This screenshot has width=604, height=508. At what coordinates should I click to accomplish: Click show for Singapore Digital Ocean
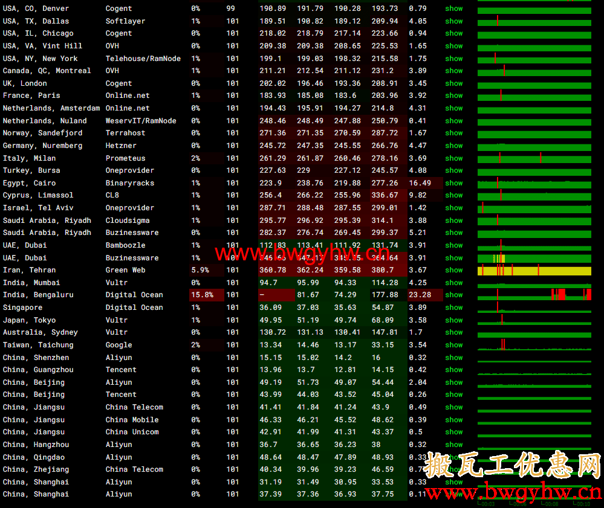454,307
